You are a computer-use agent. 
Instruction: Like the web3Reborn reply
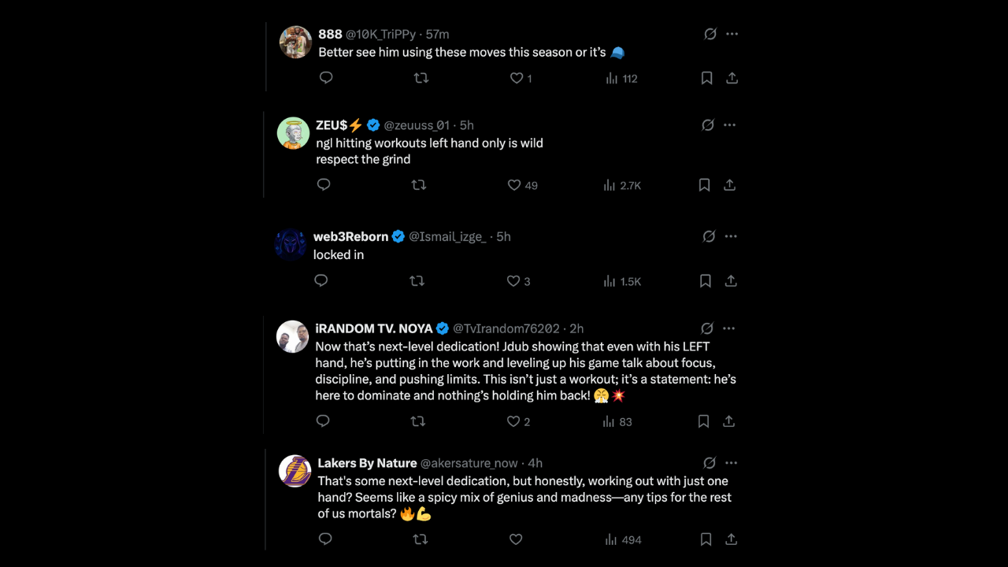513,281
